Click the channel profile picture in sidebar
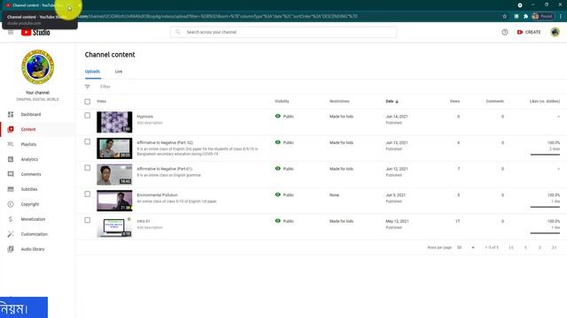This screenshot has height=318, width=567. point(37,67)
